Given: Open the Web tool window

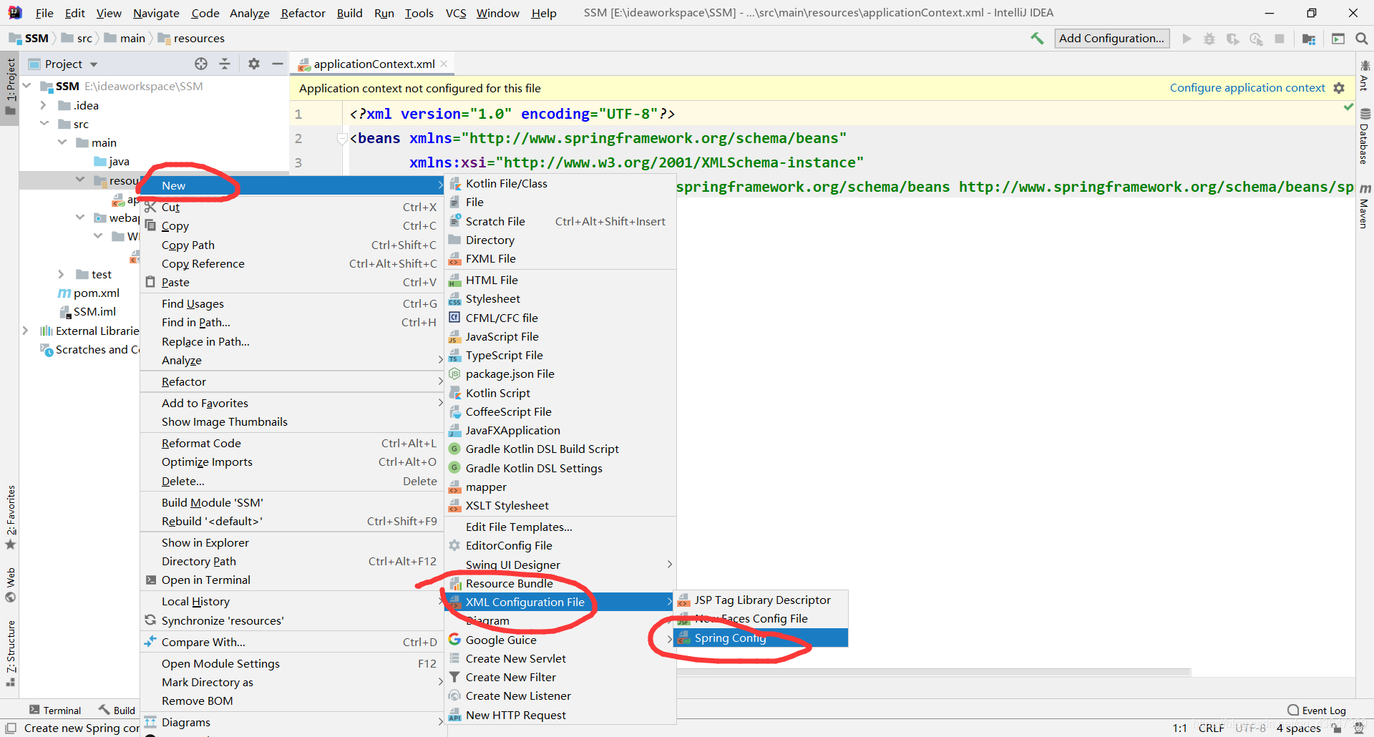Looking at the screenshot, I should (x=10, y=585).
